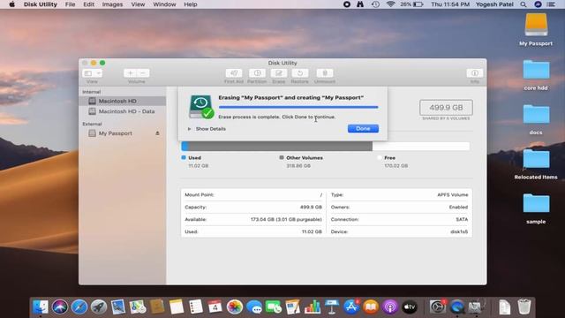The height and width of the screenshot is (318, 565).
Task: Eject My Passport using eject icon
Action: pos(157,133)
